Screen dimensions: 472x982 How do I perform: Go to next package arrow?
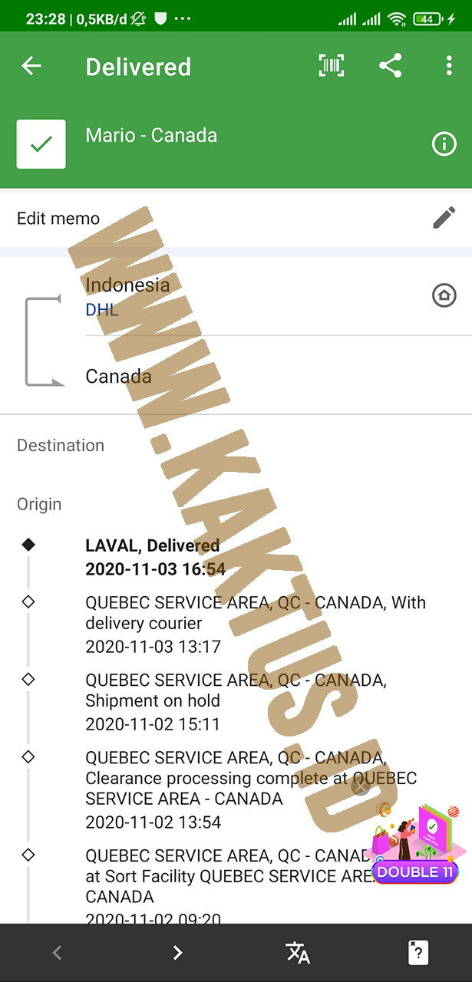click(177, 953)
